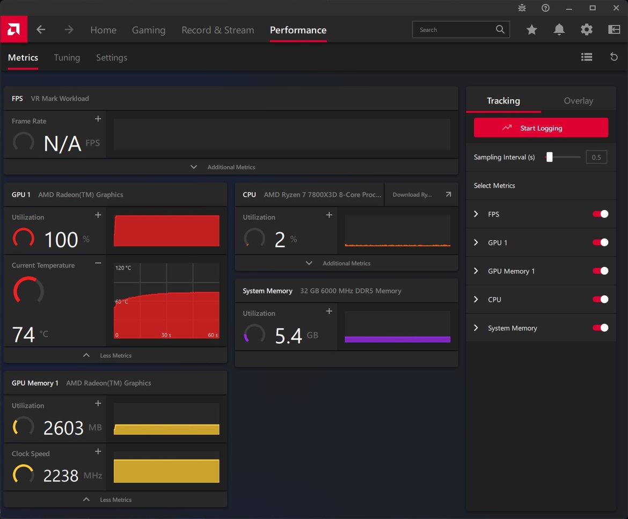Open bug report icon
The width and height of the screenshot is (628, 519).
click(x=522, y=8)
